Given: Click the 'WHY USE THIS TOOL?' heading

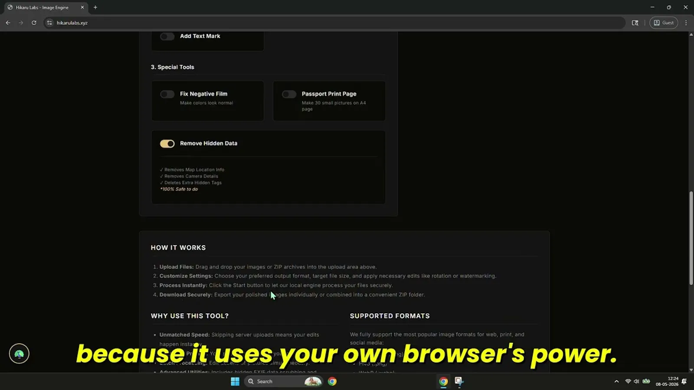Looking at the screenshot, I should pos(190,316).
